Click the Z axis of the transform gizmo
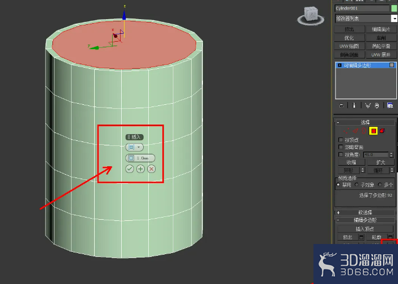Viewport: 398px width, 284px height. (124, 15)
